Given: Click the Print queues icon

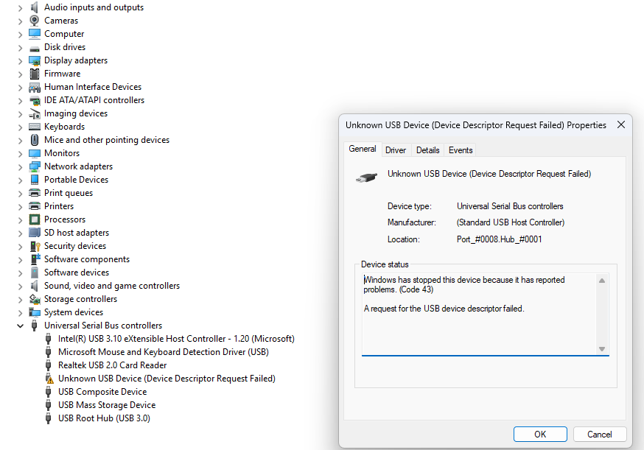Looking at the screenshot, I should [x=35, y=193].
